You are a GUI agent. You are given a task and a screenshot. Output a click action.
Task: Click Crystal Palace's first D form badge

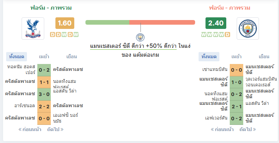pyautogui.click(x=53, y=35)
